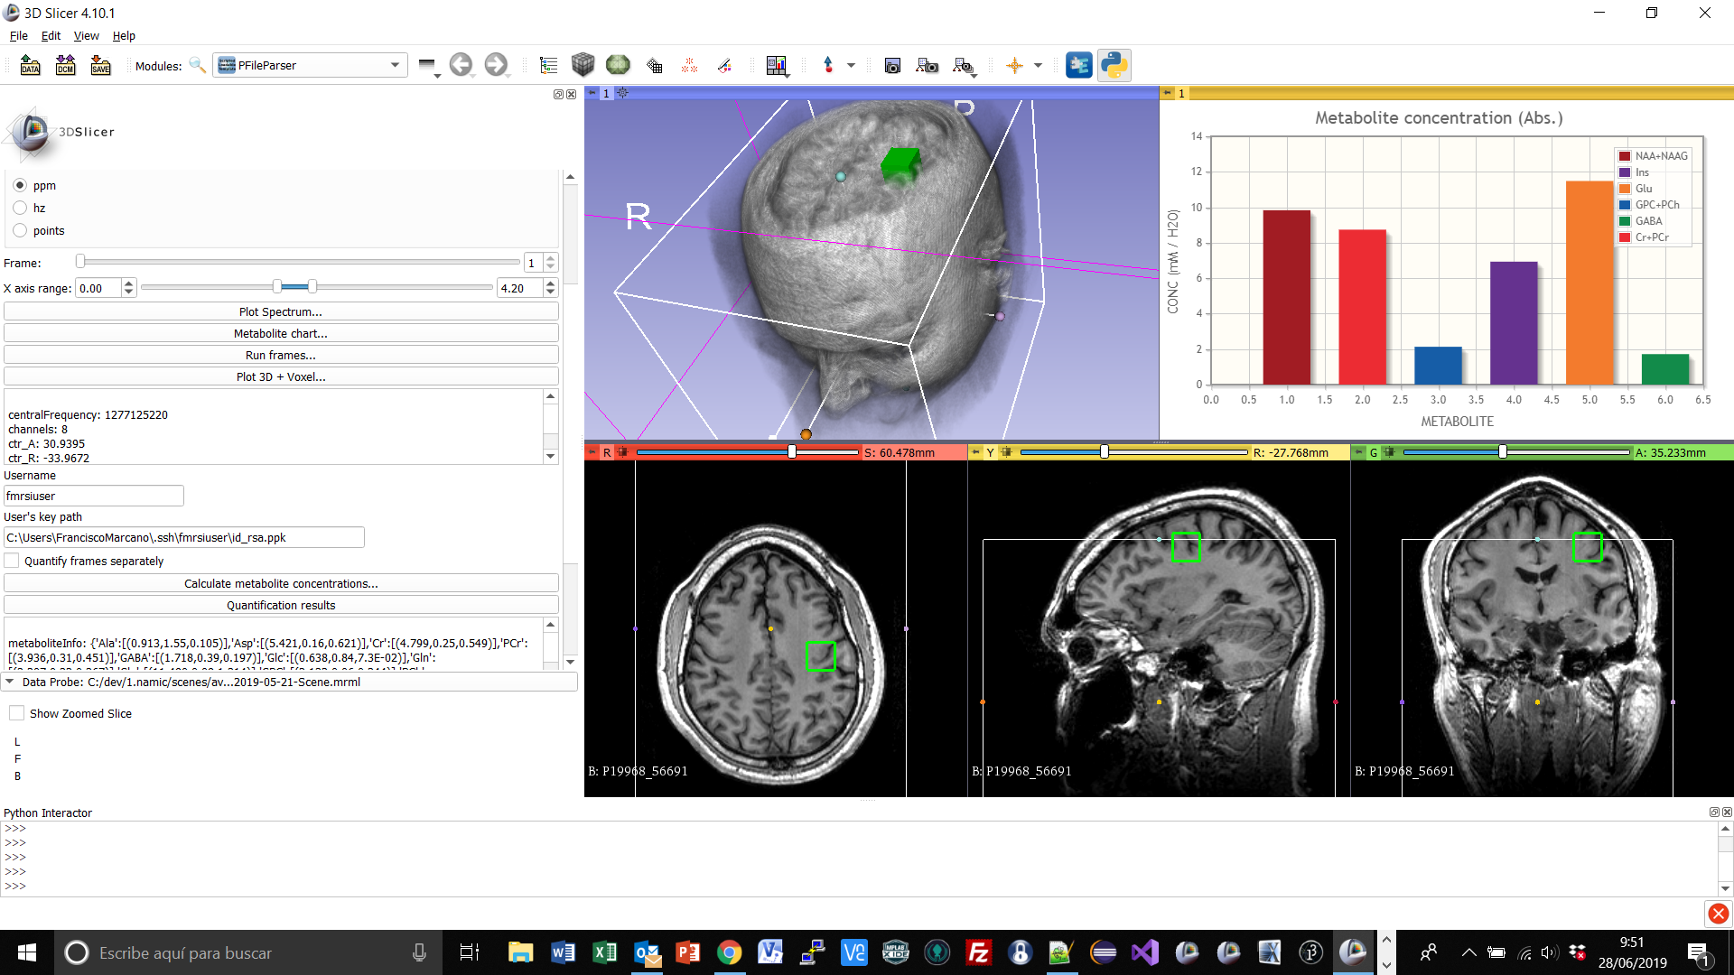The height and width of the screenshot is (975, 1734).
Task: Open the layout selection dropdown icon
Action: click(x=777, y=65)
